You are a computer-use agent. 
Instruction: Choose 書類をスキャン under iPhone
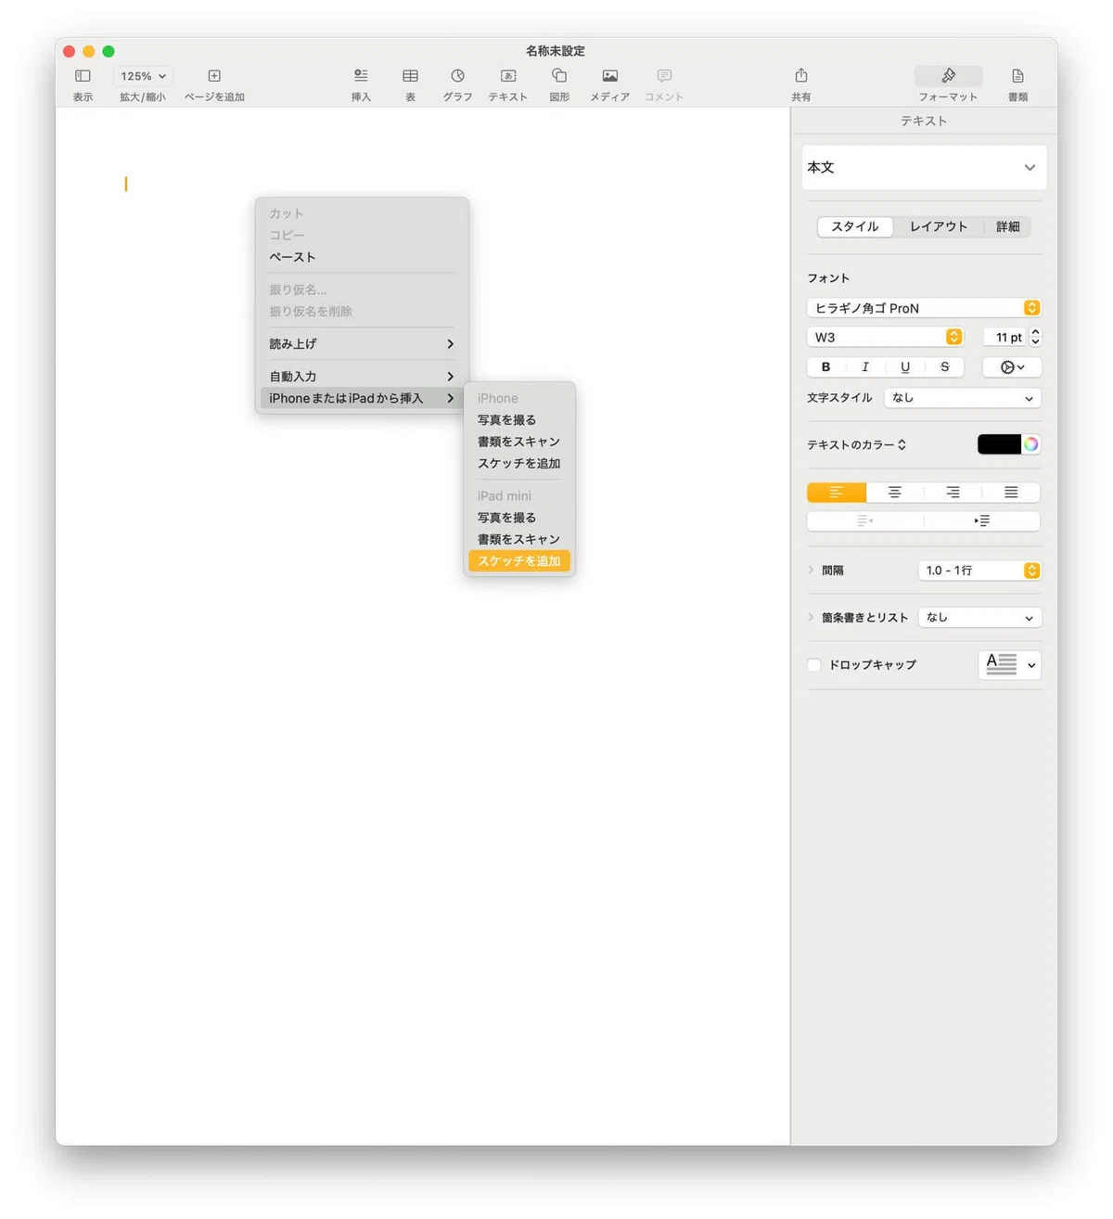pyautogui.click(x=519, y=442)
